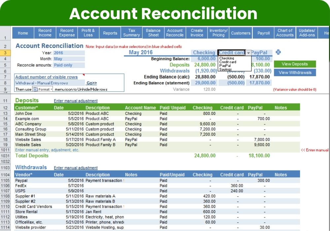Click the blue plus icon beside PayPal
Viewport: 330px width, 231px height.
click(x=278, y=52)
